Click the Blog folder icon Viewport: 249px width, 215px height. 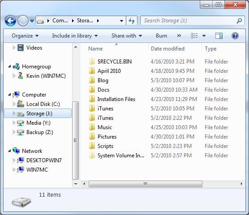(x=92, y=80)
